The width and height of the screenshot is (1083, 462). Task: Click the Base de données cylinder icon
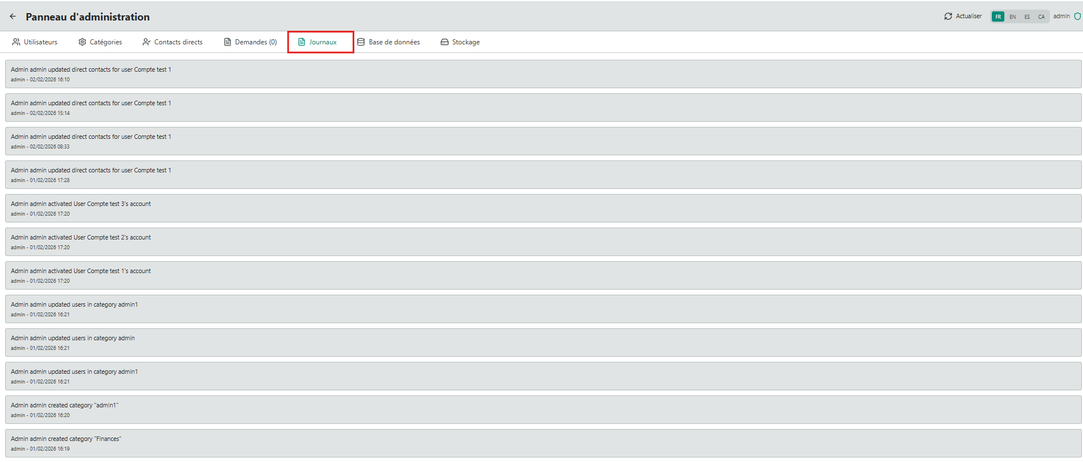click(361, 42)
